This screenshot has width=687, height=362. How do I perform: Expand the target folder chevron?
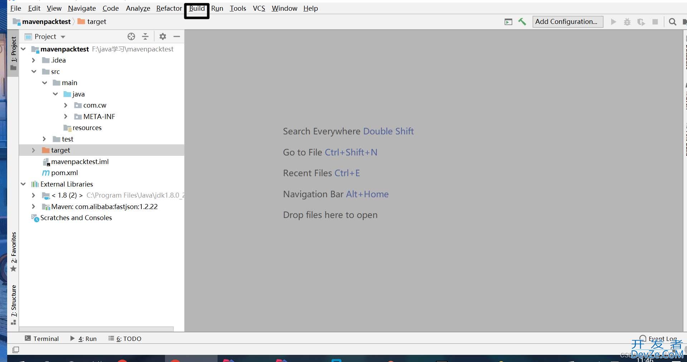click(x=34, y=150)
